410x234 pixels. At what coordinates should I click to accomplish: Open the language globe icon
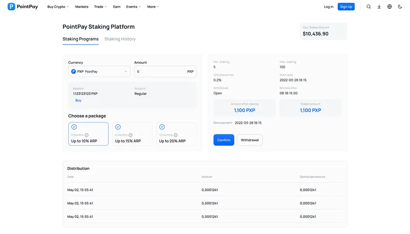click(x=389, y=7)
